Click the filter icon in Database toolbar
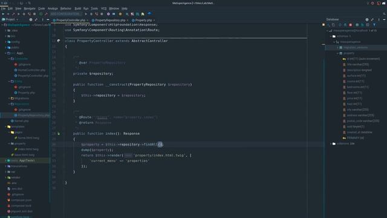Image resolution: width=387 pixels, height=218 pixels. coord(374,25)
